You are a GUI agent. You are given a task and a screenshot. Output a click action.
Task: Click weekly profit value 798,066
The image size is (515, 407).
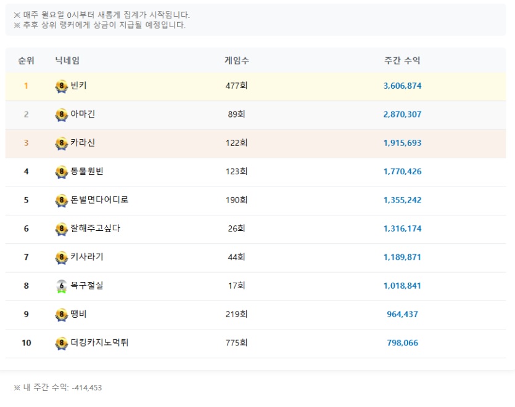[402, 343]
